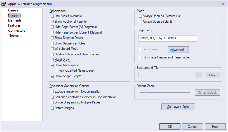
Task: Enable Show Sequence Notes checkbox
Action: click(x=52, y=43)
